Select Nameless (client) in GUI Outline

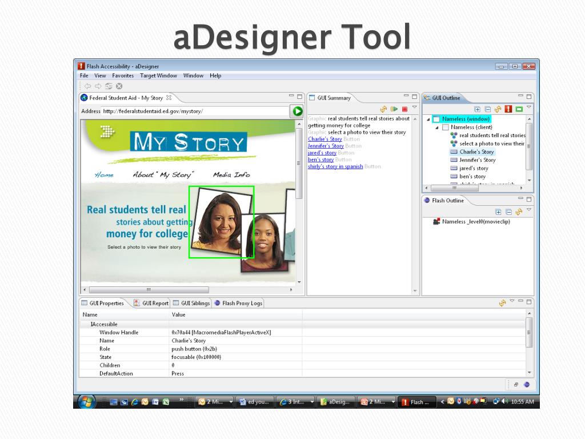[x=471, y=127]
